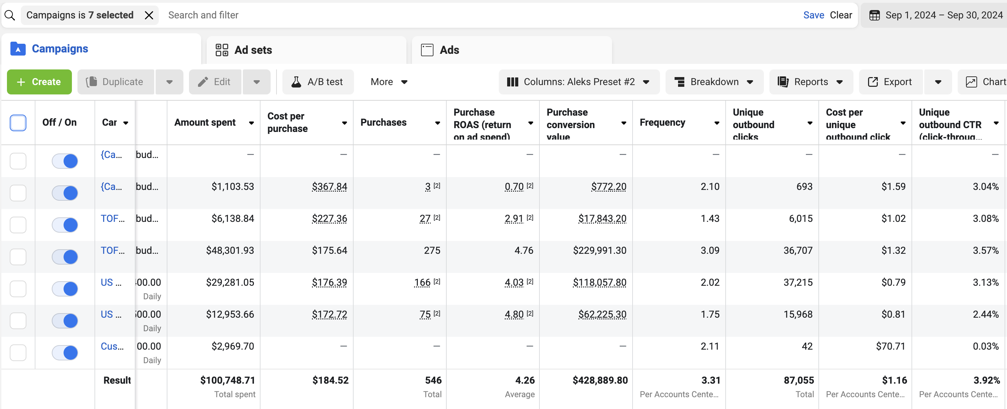This screenshot has height=409, width=1007.
Task: Tick checkbox for the Cus... campaign row
Action: [x=18, y=352]
